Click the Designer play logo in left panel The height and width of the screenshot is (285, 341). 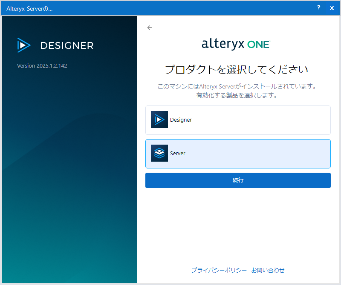24,46
